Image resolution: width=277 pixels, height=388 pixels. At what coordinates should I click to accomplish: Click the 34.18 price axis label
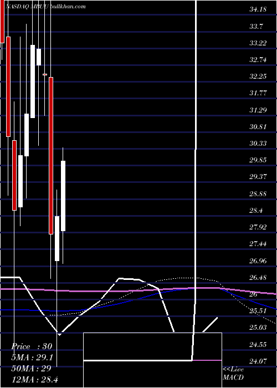click(x=258, y=9)
